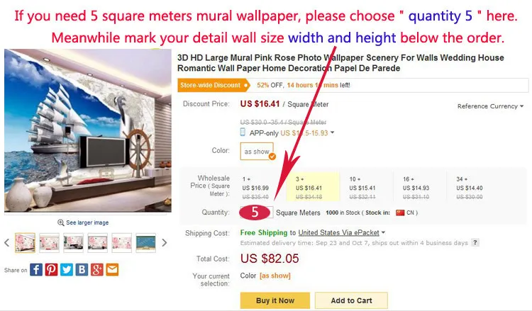Viewport: 532px width, 311px height.
Task: Click the Buy it Now button
Action: click(x=275, y=300)
